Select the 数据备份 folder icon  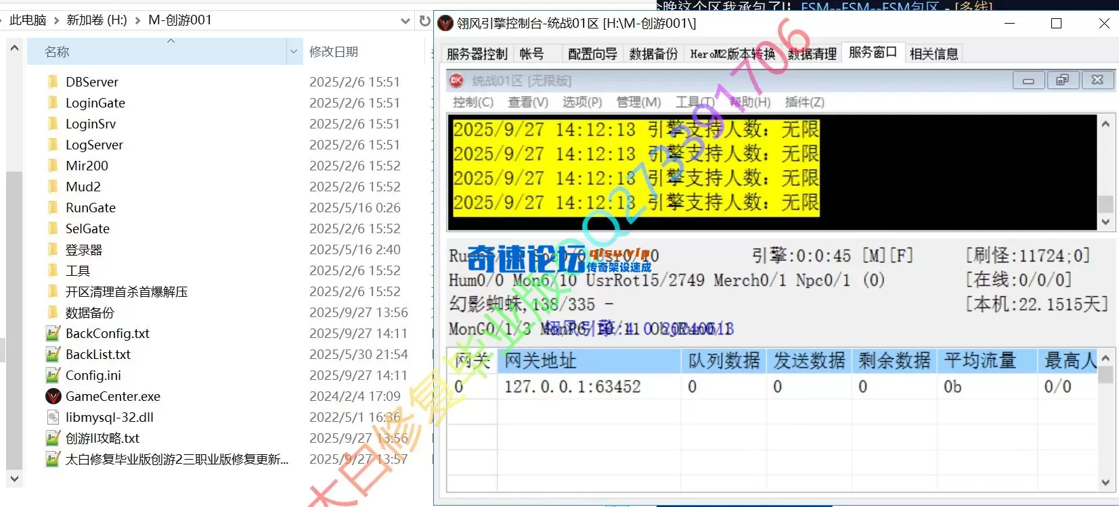point(53,312)
